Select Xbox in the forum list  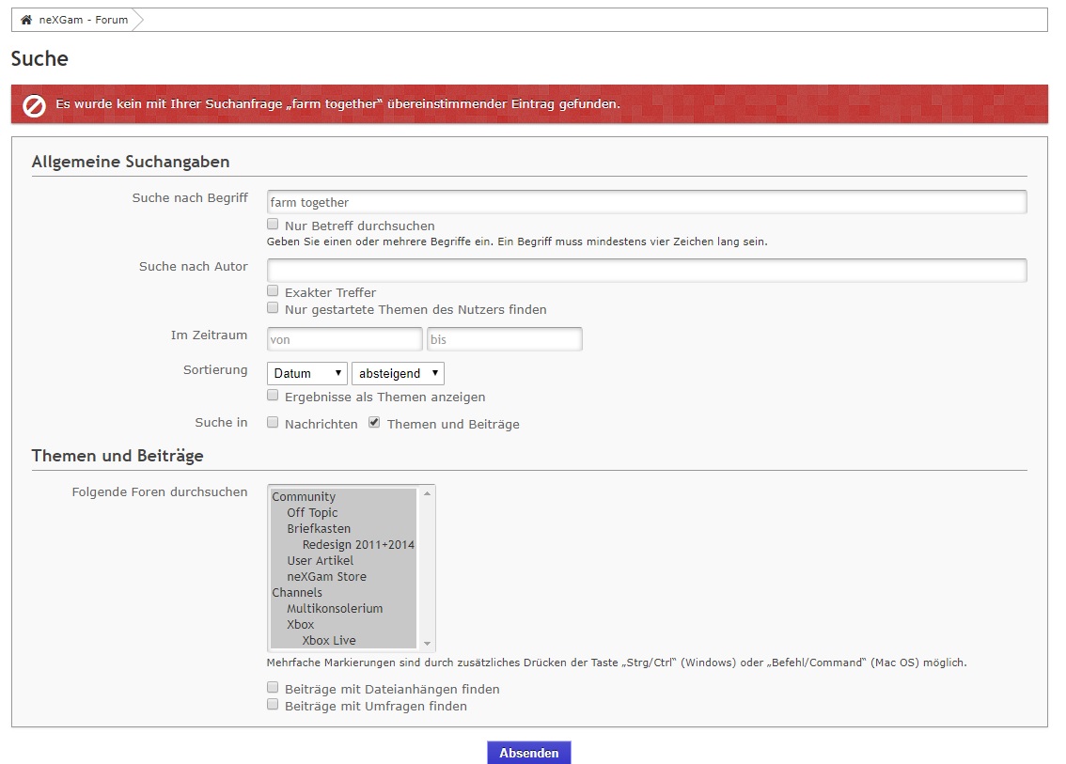(343, 624)
